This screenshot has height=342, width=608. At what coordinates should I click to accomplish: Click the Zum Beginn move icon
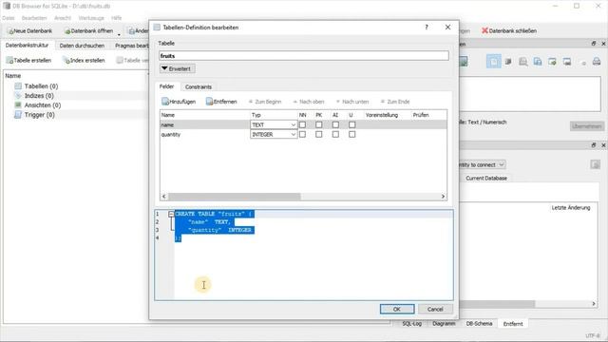[251, 102]
